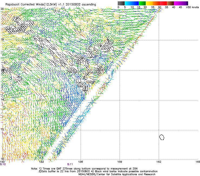Screen dimensions: 200x176
Task: Click the latitude label 20
Action: (2, 9)
